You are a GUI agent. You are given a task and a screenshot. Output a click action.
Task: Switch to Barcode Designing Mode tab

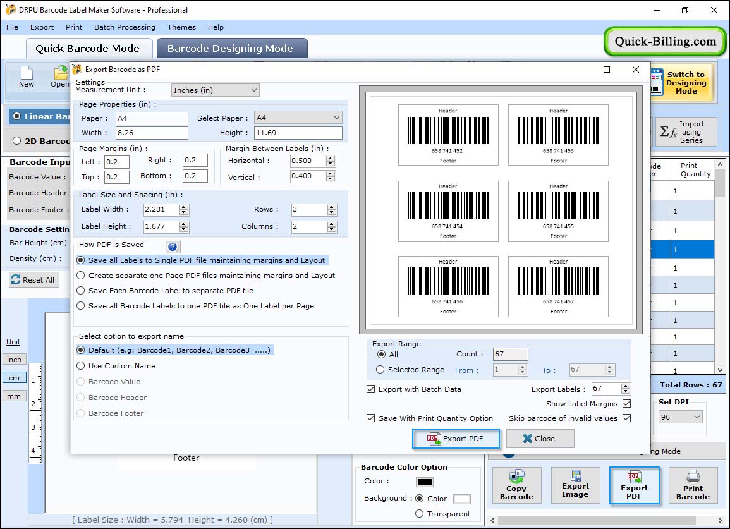(231, 49)
